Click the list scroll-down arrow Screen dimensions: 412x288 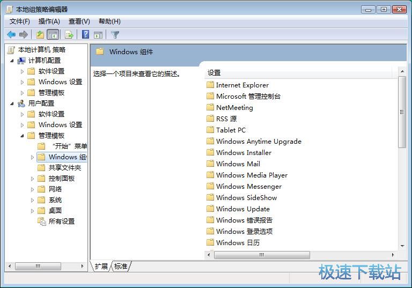402,246
